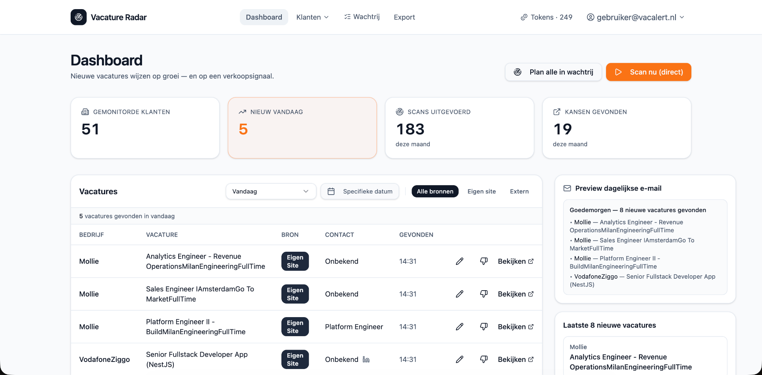This screenshot has height=375, width=762.
Task: Click the Specifieke datum button
Action: click(360, 191)
